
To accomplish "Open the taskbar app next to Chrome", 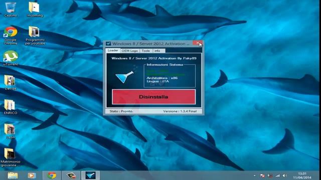I will click(x=71, y=175).
